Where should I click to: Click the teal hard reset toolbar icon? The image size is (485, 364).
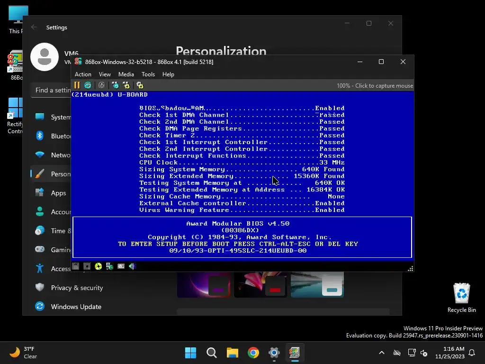[88, 85]
